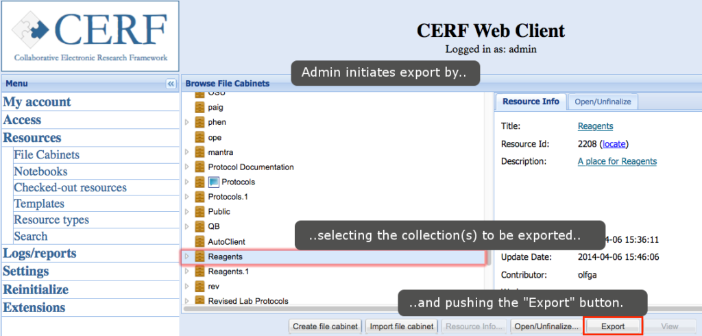The image size is (702, 336).
Task: Click the rev cabinet icon
Action: tap(199, 286)
